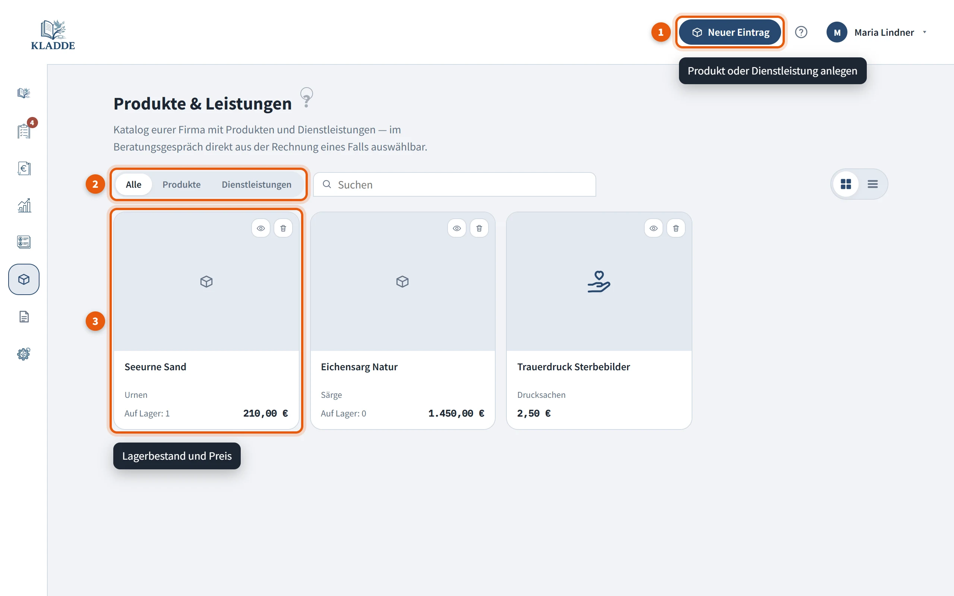The image size is (954, 596).
Task: Click the 1.450,00 € price
Action: [x=456, y=413]
